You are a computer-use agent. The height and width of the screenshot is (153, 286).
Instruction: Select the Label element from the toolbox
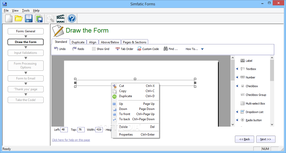[246, 61]
